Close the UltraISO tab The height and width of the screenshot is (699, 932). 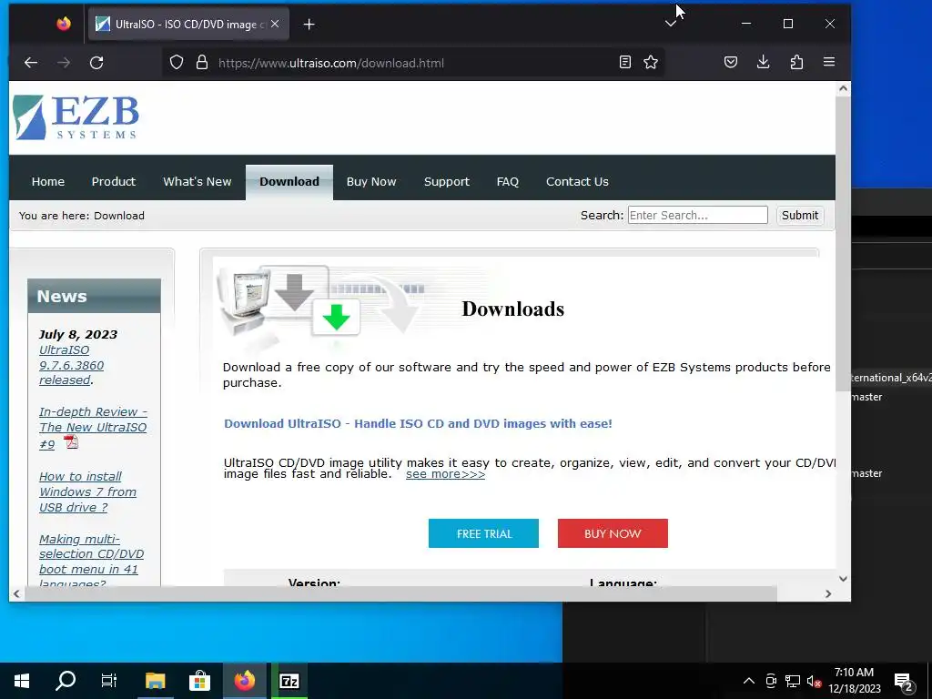point(275,24)
